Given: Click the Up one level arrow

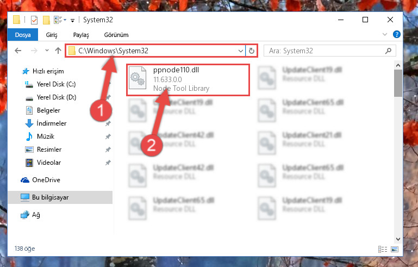Looking at the screenshot, I should point(58,51).
